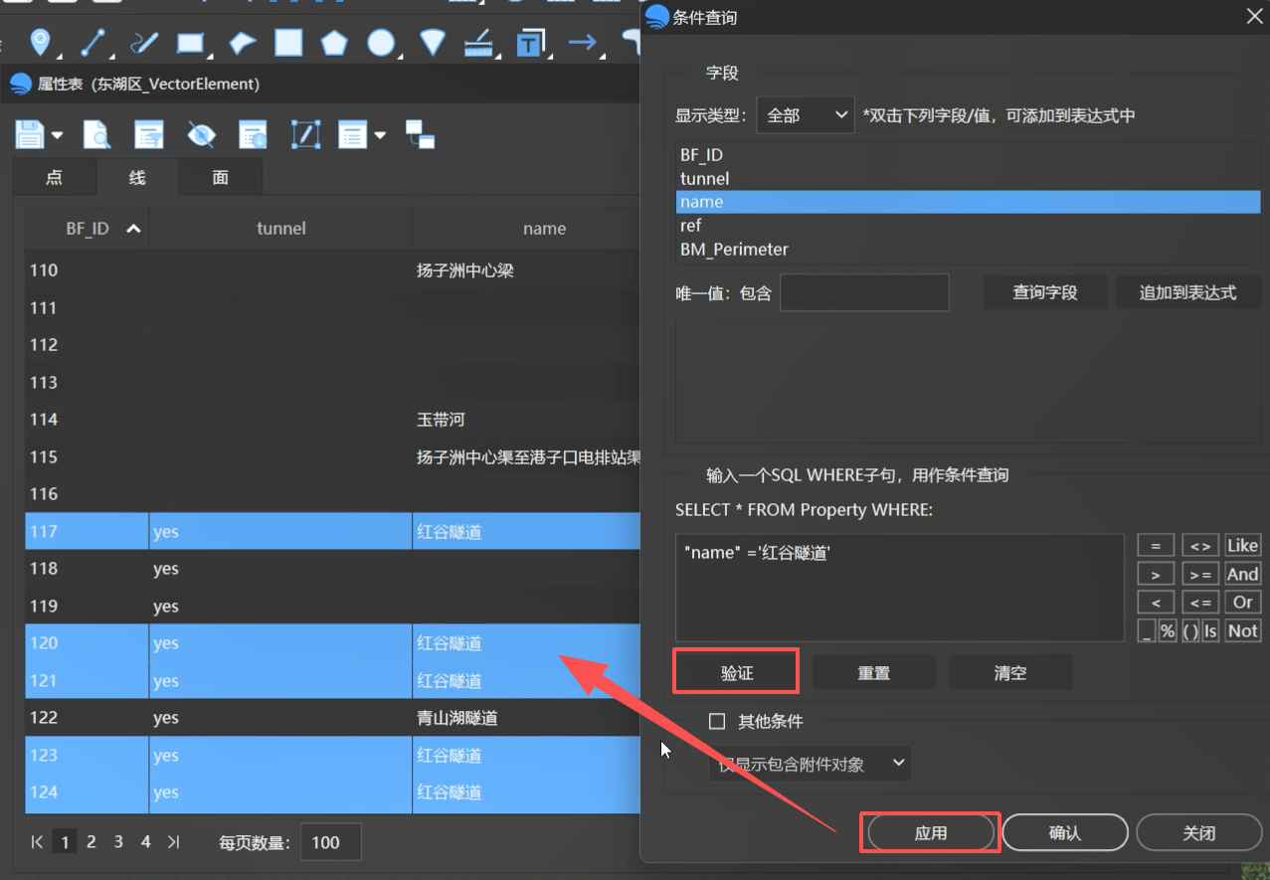Expand the save icon dropdown arrow
Image resolution: width=1270 pixels, height=880 pixels.
tap(57, 135)
